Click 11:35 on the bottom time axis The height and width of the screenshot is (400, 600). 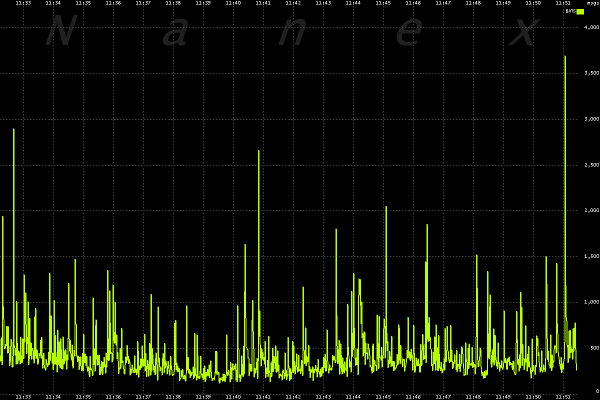[x=83, y=396]
